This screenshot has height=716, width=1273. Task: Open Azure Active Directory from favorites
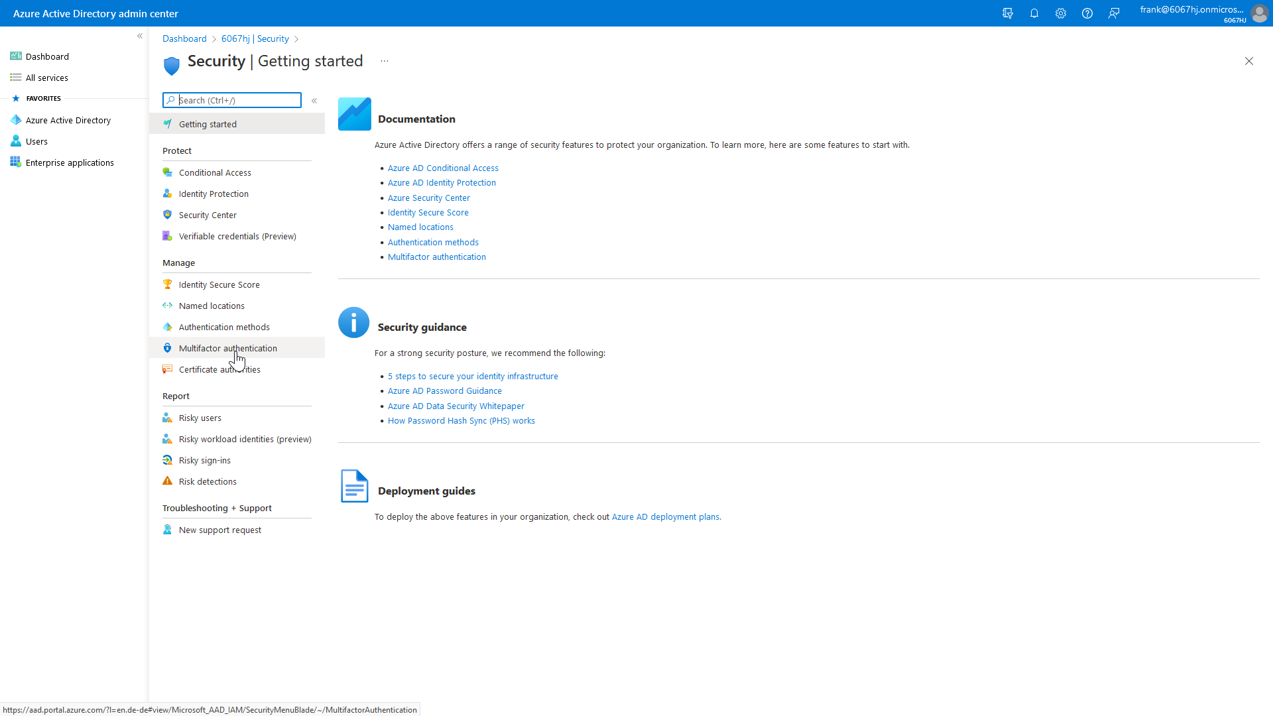pyautogui.click(x=68, y=120)
